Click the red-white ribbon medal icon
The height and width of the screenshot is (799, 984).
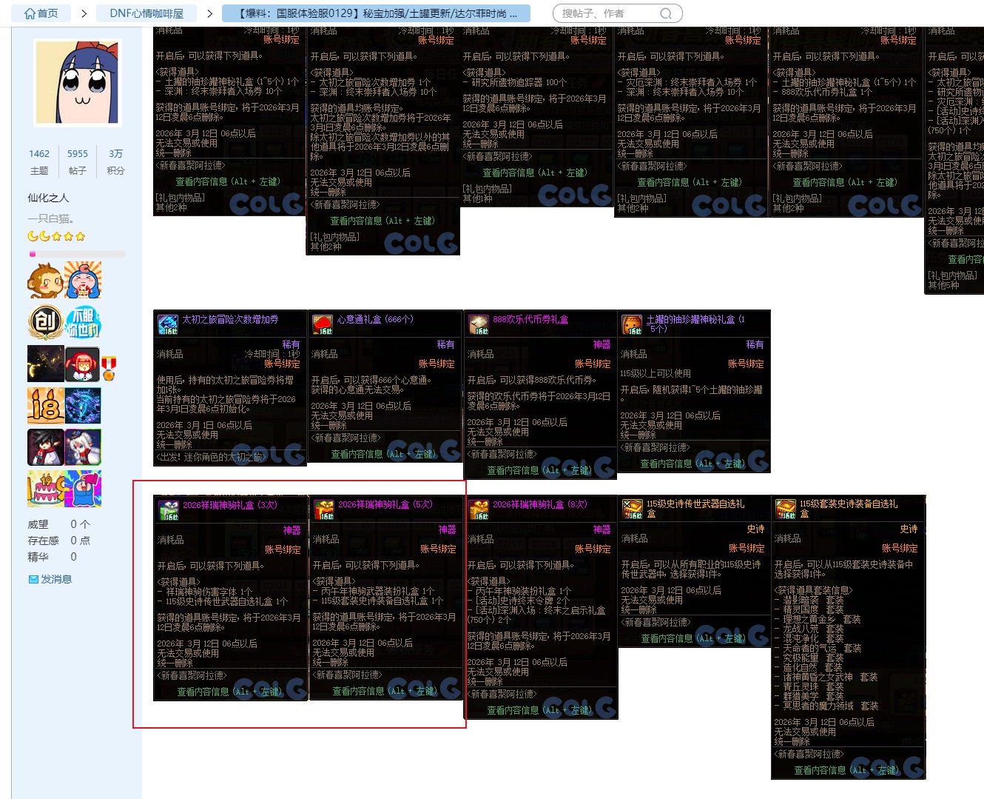point(109,367)
